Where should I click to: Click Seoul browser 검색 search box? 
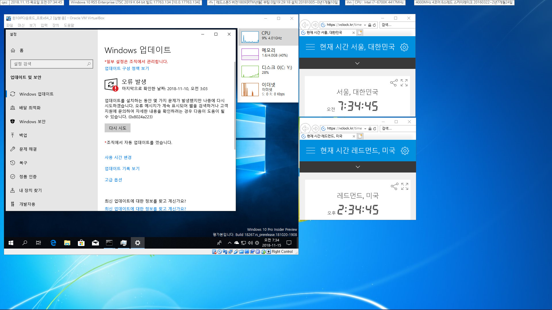click(397, 25)
